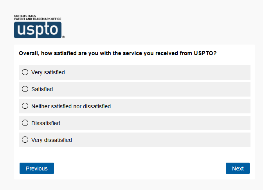This screenshot has height=190, width=263.
Task: Click the 'Dissatisfied' option label text
Action: coord(45,123)
